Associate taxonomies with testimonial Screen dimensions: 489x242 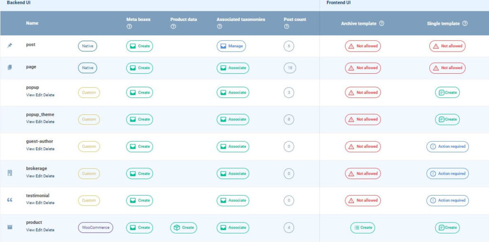coord(233,200)
